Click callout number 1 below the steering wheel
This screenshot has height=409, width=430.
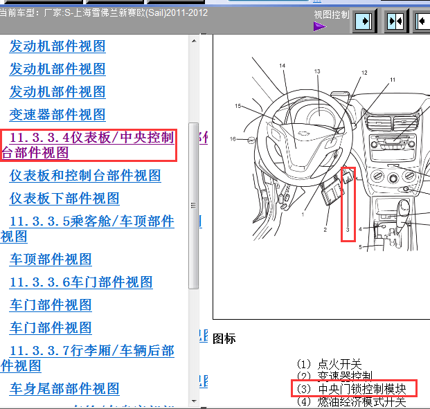(303, 215)
